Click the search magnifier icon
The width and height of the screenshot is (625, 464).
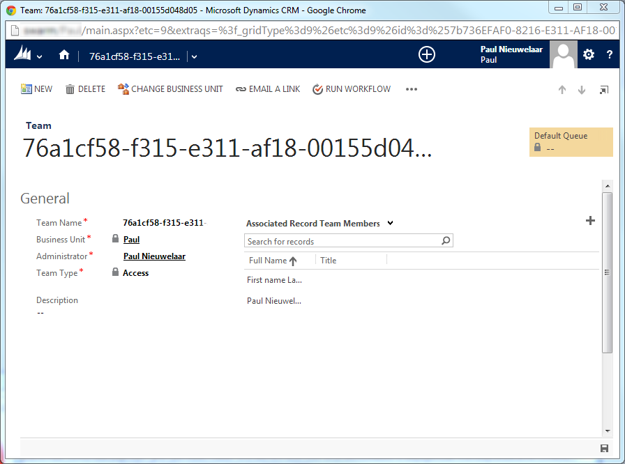(446, 241)
